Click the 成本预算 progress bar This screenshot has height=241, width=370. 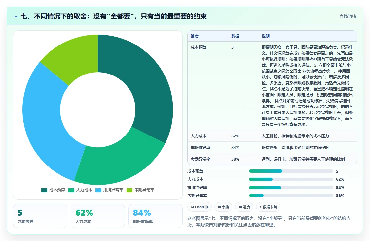tap(291, 171)
